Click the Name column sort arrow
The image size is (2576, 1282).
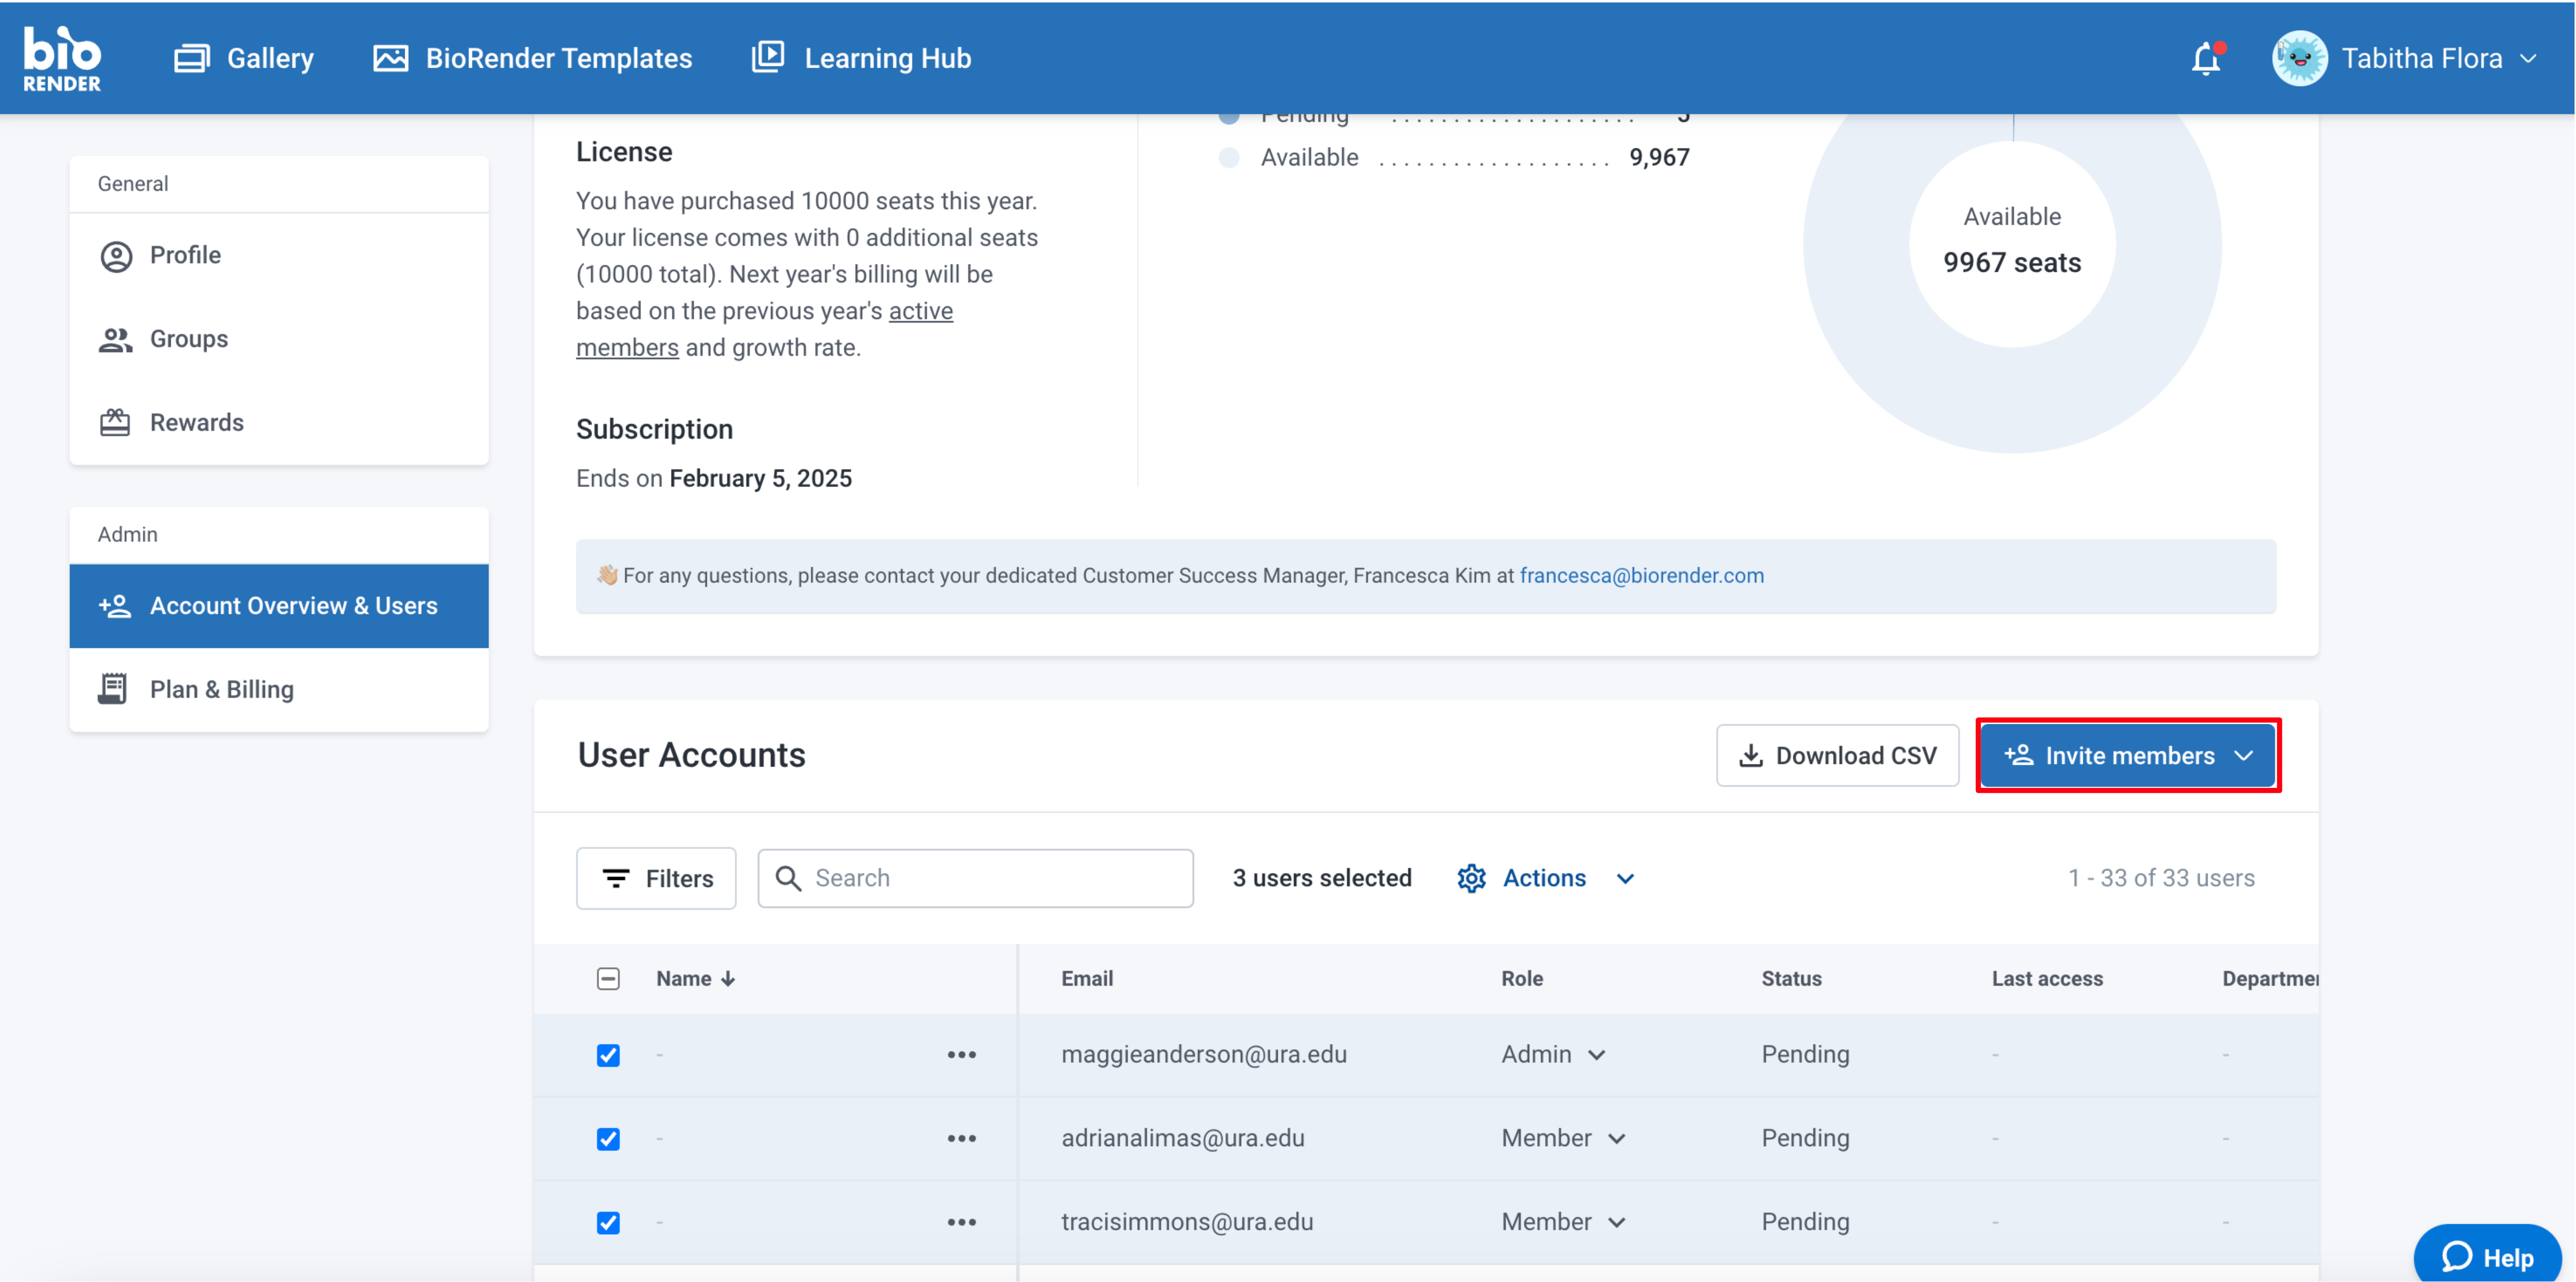(728, 979)
